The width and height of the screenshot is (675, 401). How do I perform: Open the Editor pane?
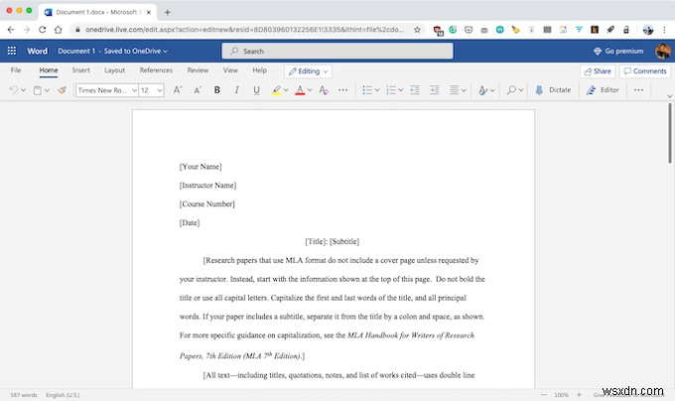click(603, 90)
